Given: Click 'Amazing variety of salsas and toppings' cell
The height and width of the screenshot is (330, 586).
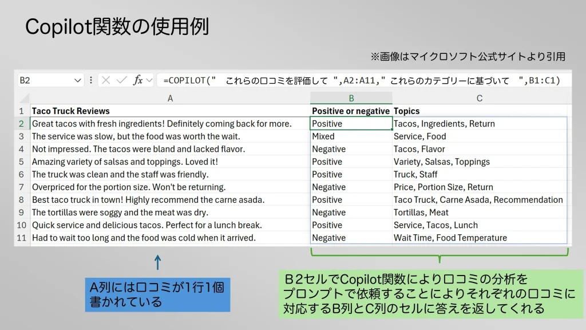Looking at the screenshot, I should click(x=170, y=162).
